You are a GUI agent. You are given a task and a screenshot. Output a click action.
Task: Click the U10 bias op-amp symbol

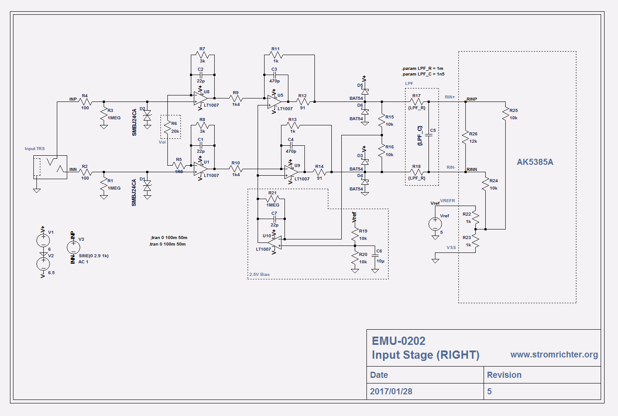275,242
